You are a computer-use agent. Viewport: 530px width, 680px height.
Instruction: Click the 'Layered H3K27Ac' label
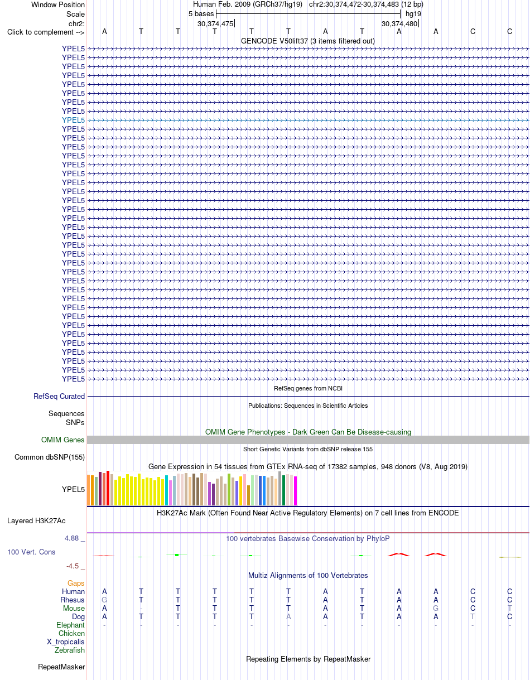point(36,521)
